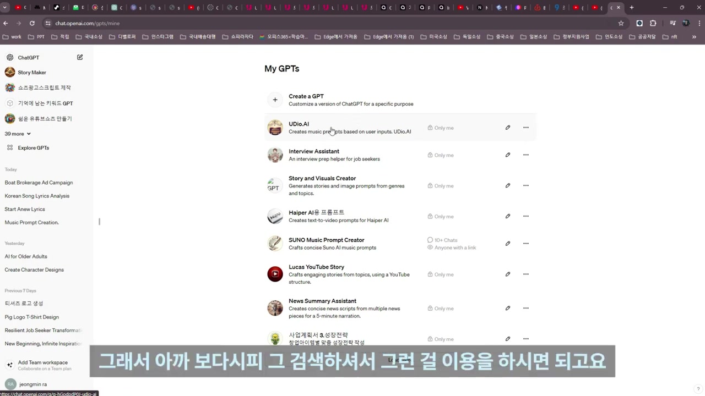The image size is (705, 396).
Task: Open Music Prompt Creation chat
Action: point(31,223)
